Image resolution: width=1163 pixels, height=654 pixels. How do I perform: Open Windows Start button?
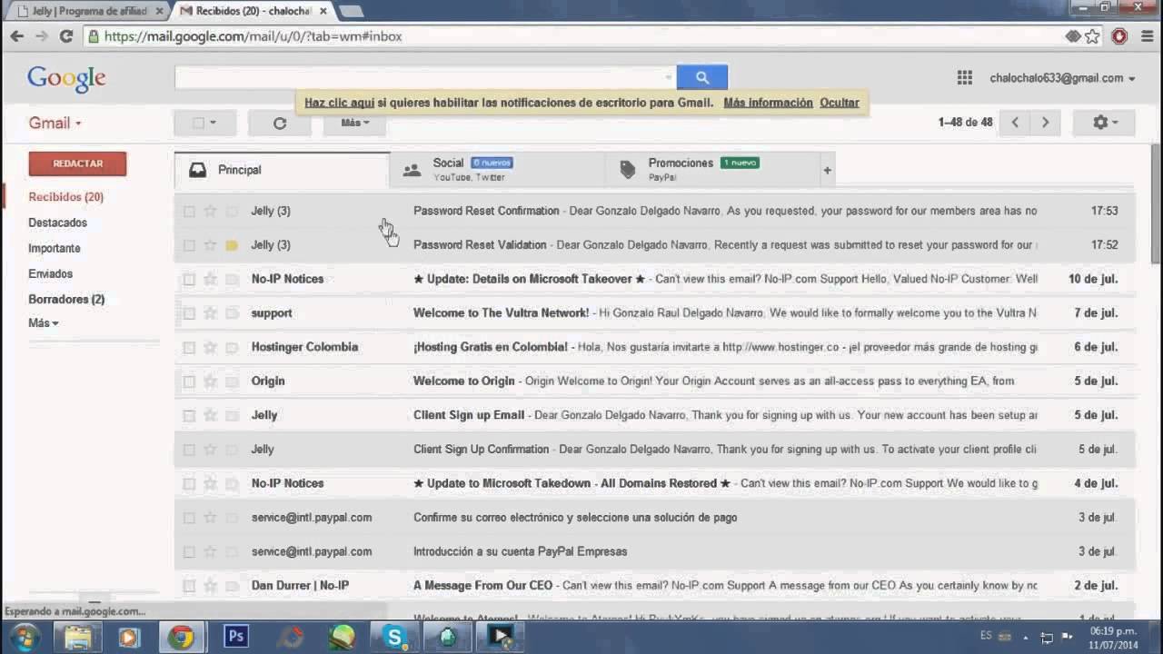pyautogui.click(x=25, y=637)
